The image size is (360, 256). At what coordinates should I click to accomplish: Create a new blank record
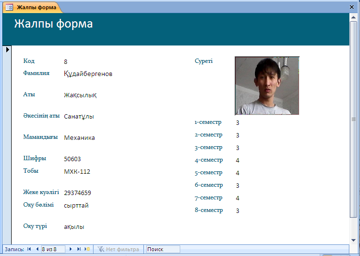click(x=87, y=249)
